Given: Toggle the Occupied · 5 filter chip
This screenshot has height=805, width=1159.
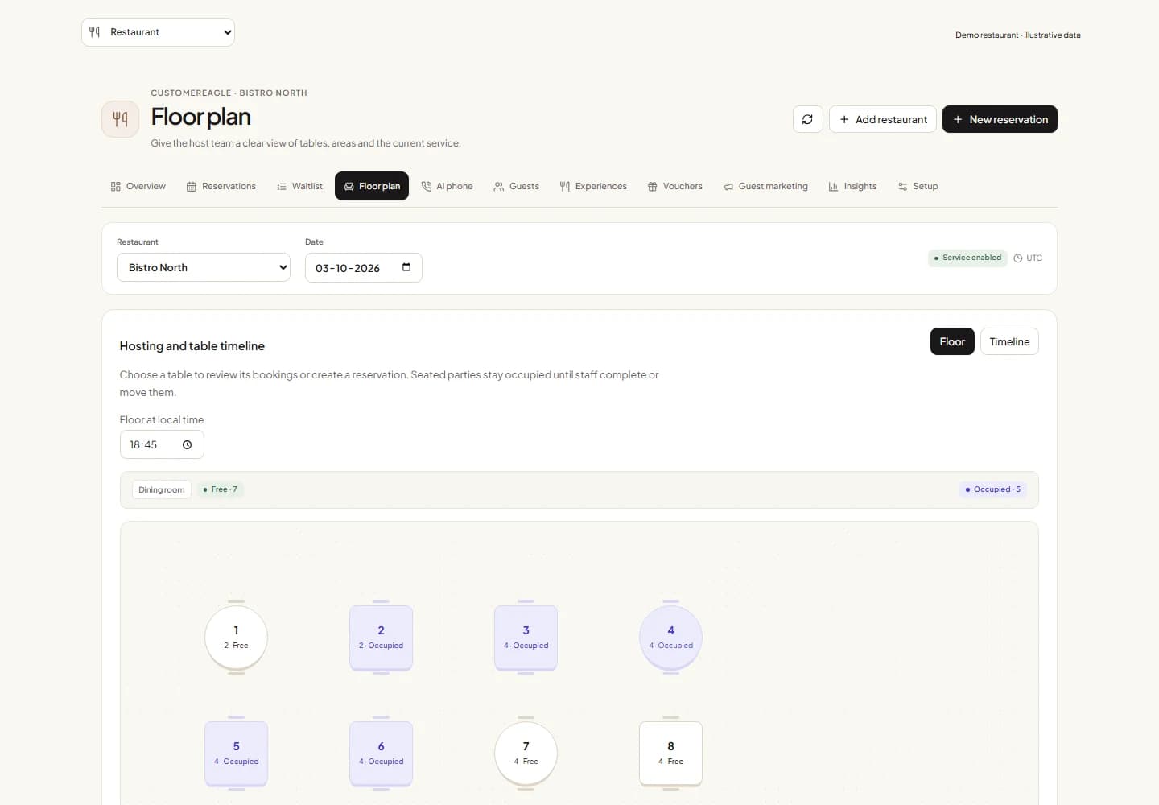Looking at the screenshot, I should coord(993,489).
